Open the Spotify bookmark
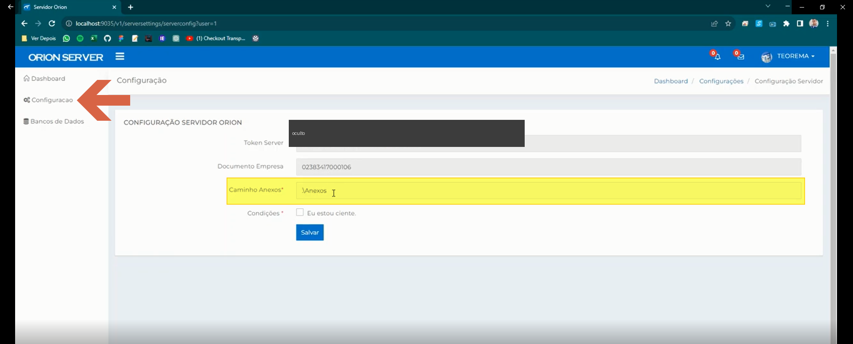The width and height of the screenshot is (853, 344). 80,38
